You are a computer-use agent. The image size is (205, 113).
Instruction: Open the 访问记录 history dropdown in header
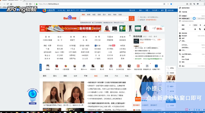point(155,10)
